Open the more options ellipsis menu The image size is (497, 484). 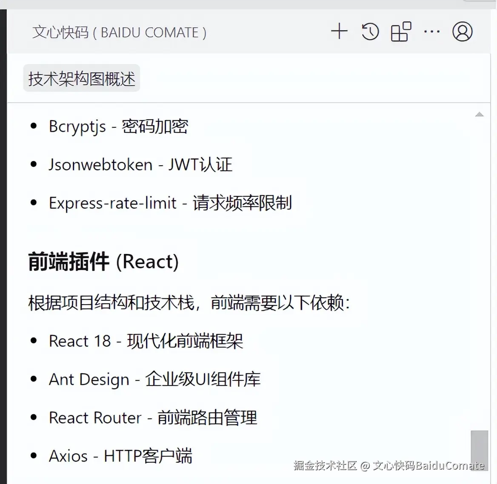pyautogui.click(x=432, y=32)
